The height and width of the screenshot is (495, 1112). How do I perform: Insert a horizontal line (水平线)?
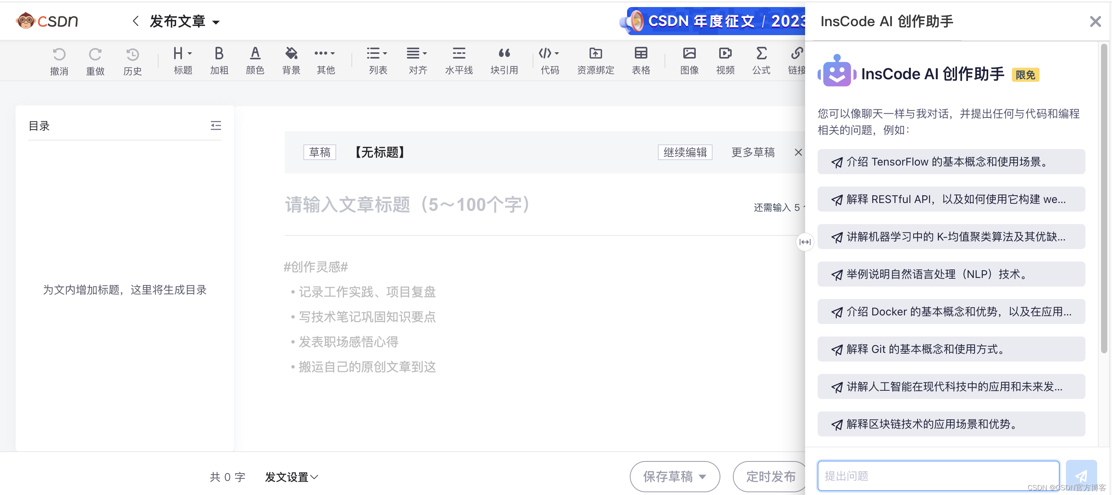[x=458, y=53]
